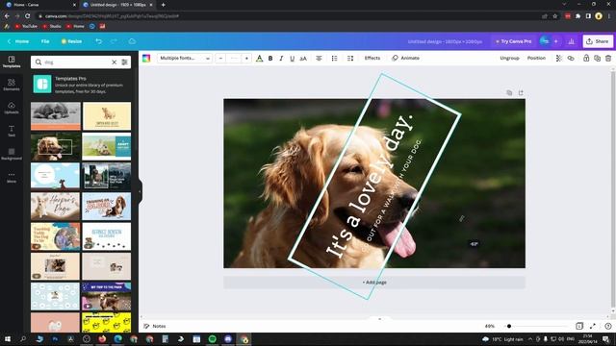Toggle underline formatting
This screenshot has width=616, height=346.
pos(292,58)
